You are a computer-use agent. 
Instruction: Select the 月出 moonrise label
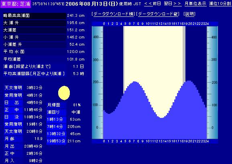tap(10, 146)
